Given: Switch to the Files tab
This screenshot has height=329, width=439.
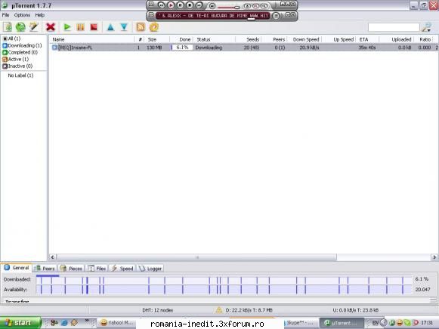Looking at the screenshot, I should coord(97,269).
